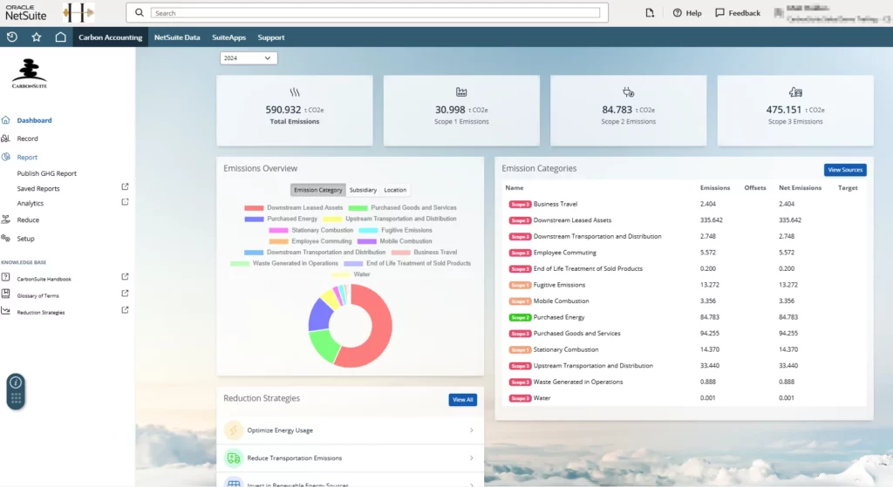Switch to the Location tab
This screenshot has height=487, width=893.
395,190
